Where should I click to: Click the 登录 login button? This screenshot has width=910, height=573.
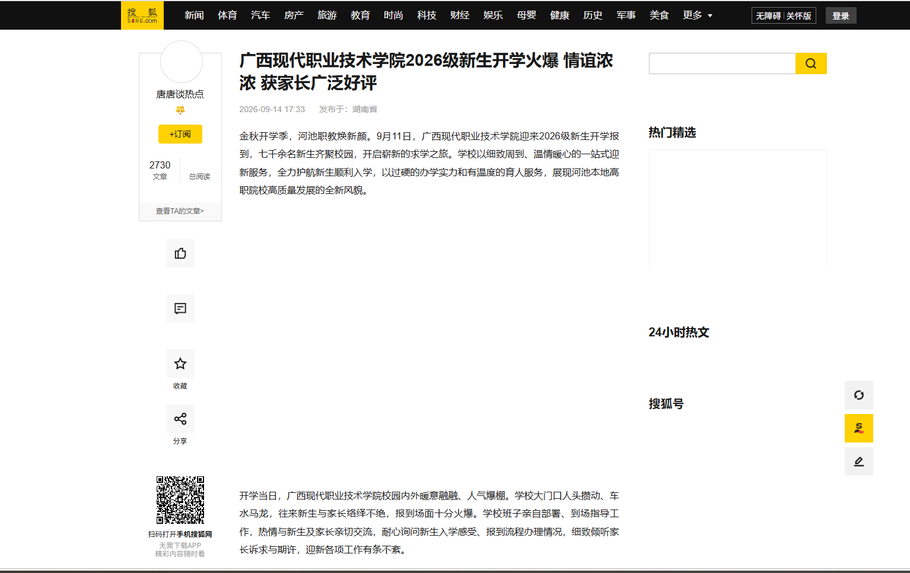[841, 16]
